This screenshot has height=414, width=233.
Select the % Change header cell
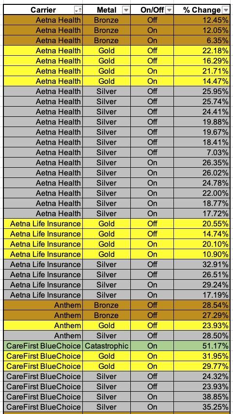click(202, 10)
